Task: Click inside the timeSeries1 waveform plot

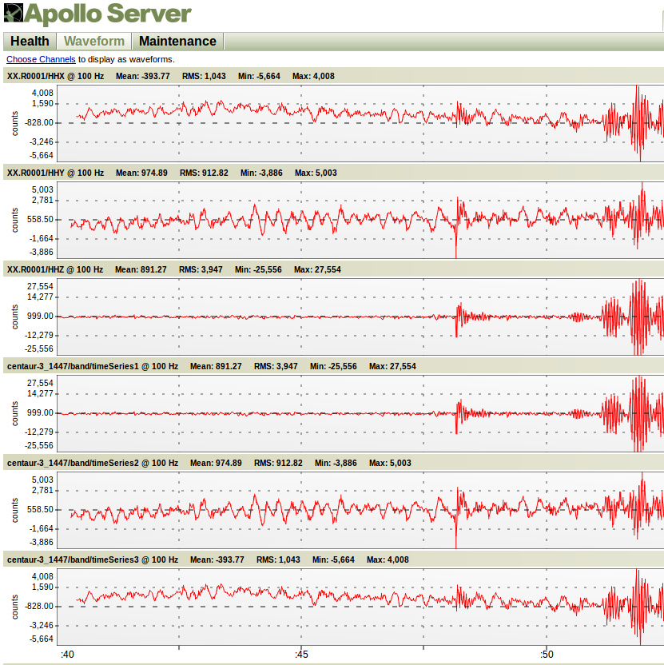Action: point(360,413)
